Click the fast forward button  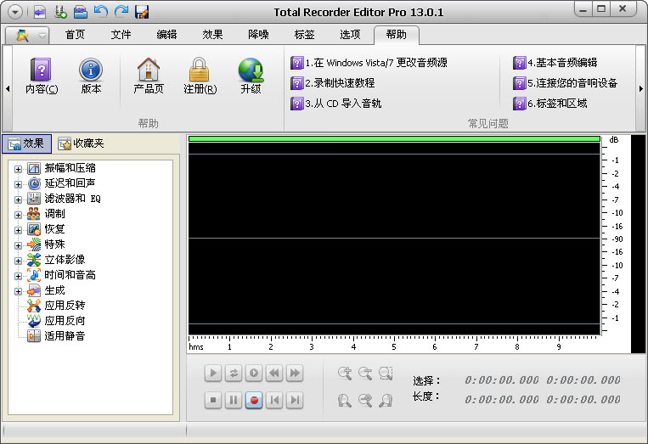coord(295,374)
